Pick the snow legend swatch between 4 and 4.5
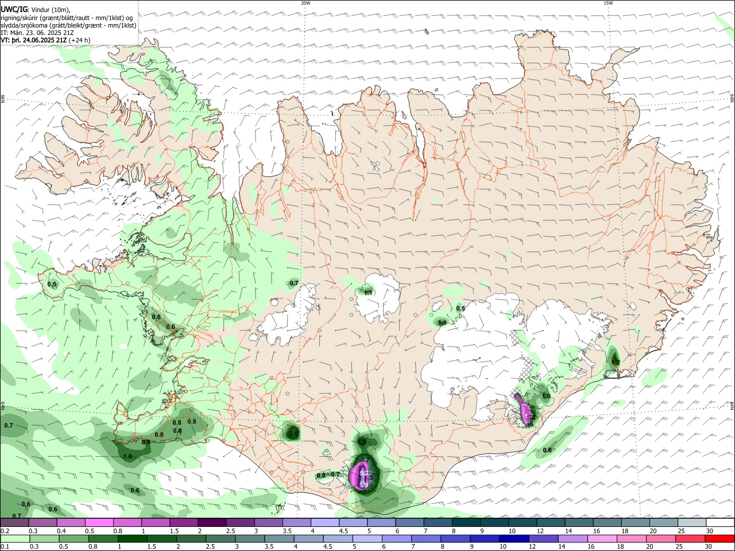The image size is (735, 551). pos(325,523)
